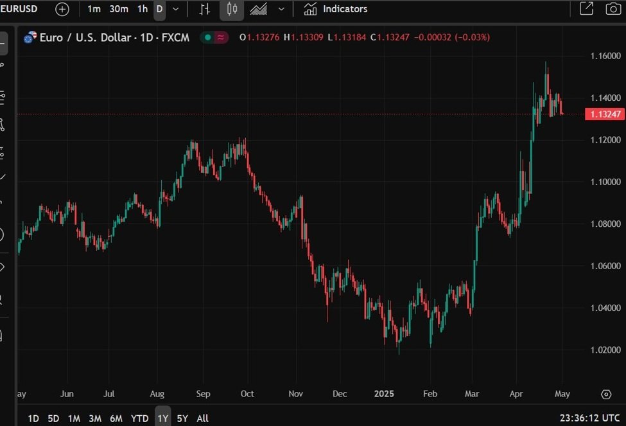Switch to the area chart style icon
The width and height of the screenshot is (626, 426).
point(259,9)
